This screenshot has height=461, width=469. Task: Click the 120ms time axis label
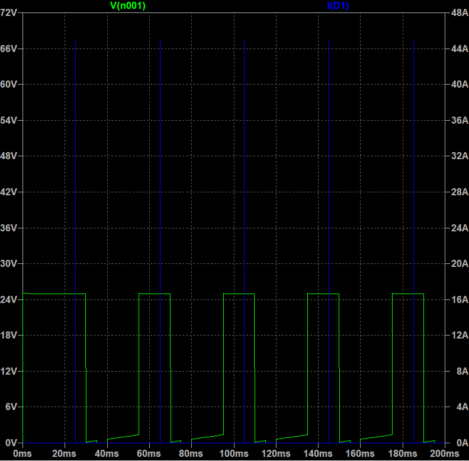coord(276,453)
